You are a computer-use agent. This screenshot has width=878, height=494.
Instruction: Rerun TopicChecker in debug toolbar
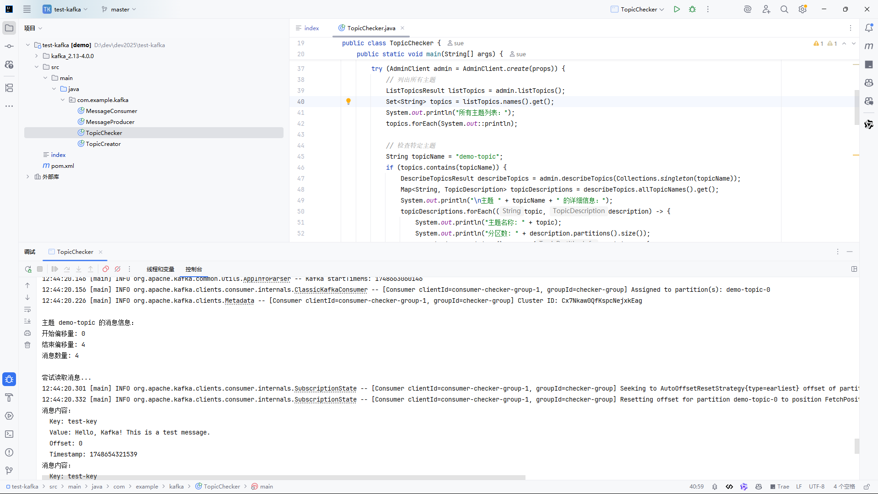point(28,269)
